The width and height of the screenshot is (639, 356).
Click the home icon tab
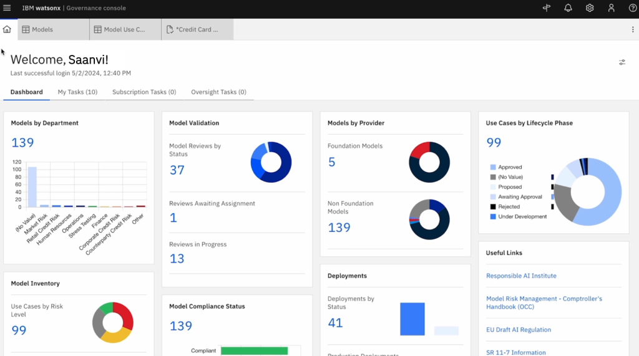[x=7, y=29]
